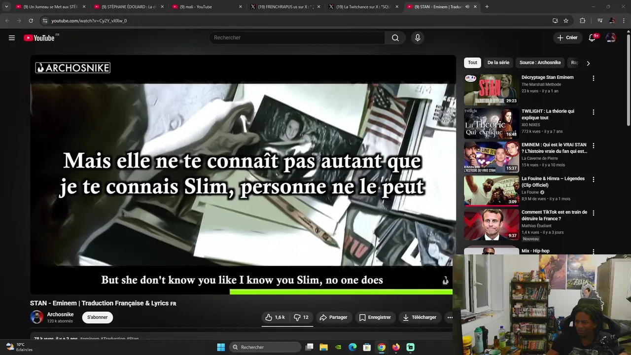The image size is (631, 355).
Task: Click 'Mix - Hip-hop' title text
Action: click(x=535, y=251)
